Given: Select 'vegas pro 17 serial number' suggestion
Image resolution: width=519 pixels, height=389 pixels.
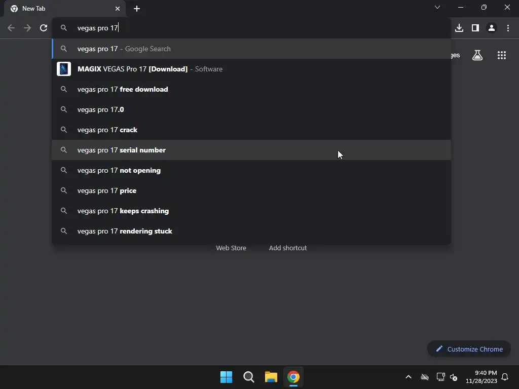Looking at the screenshot, I should click(x=251, y=150).
